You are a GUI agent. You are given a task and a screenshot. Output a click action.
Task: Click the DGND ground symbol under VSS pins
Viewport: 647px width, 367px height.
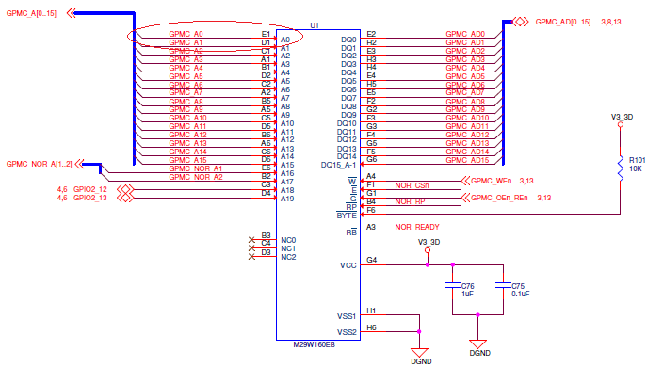419,353
